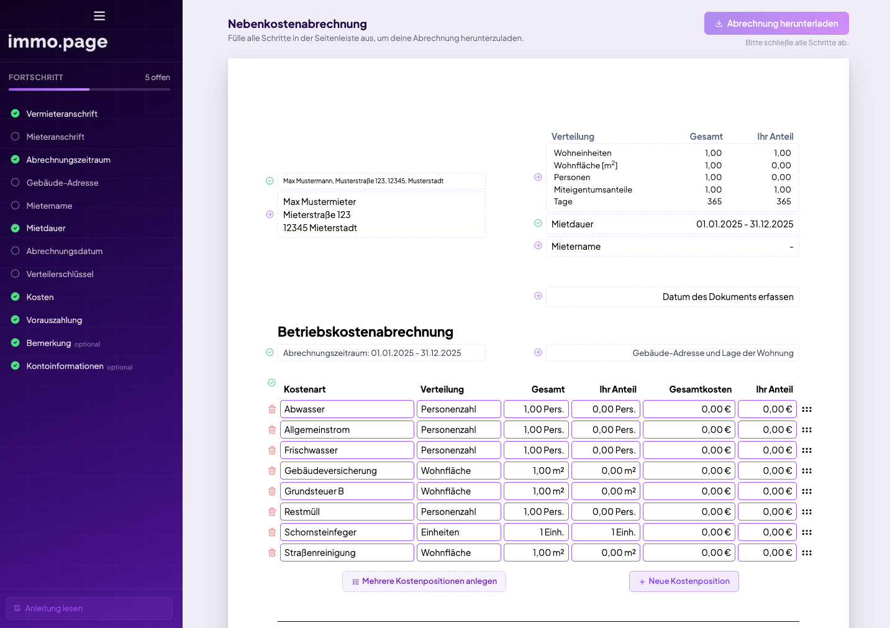The width and height of the screenshot is (890, 628).
Task: Click the trash icon beside Gebäudeversicherung
Action: [x=271, y=470]
